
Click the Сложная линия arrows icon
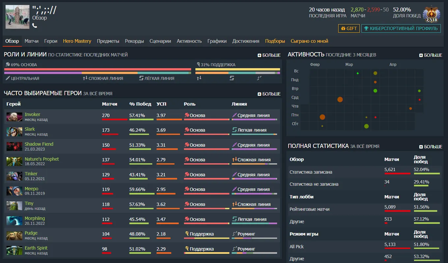point(85,78)
